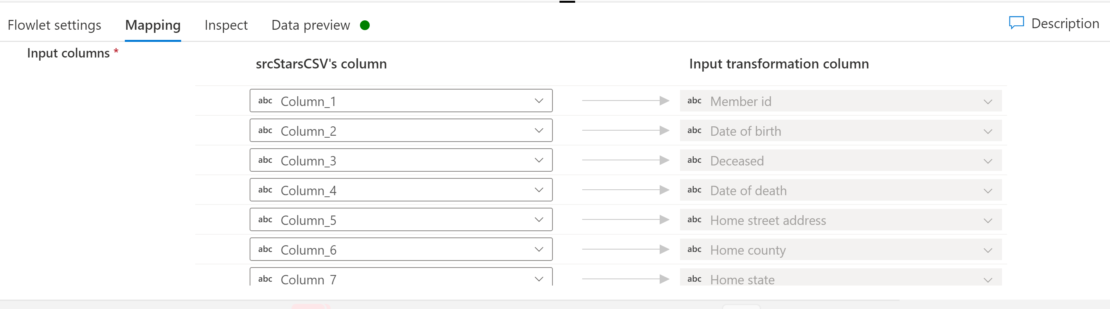This screenshot has width=1110, height=309.
Task: Open the Column_4 source column dropdown
Action: pyautogui.click(x=539, y=190)
